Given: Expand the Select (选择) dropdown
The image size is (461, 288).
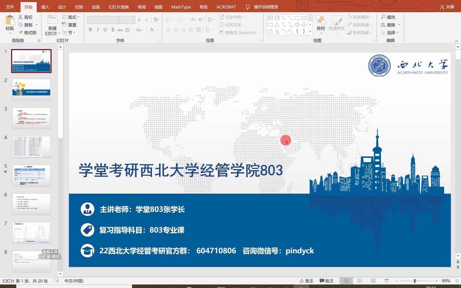Looking at the screenshot, I should [390, 32].
